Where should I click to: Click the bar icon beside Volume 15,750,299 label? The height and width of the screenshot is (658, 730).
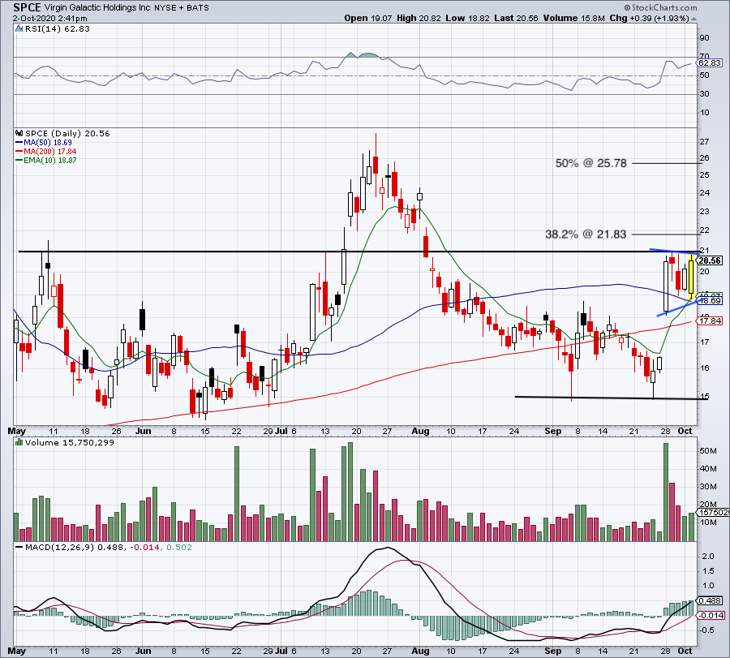pos(19,442)
